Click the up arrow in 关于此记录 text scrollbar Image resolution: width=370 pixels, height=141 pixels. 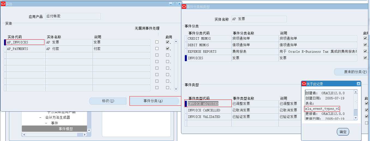[356, 92]
